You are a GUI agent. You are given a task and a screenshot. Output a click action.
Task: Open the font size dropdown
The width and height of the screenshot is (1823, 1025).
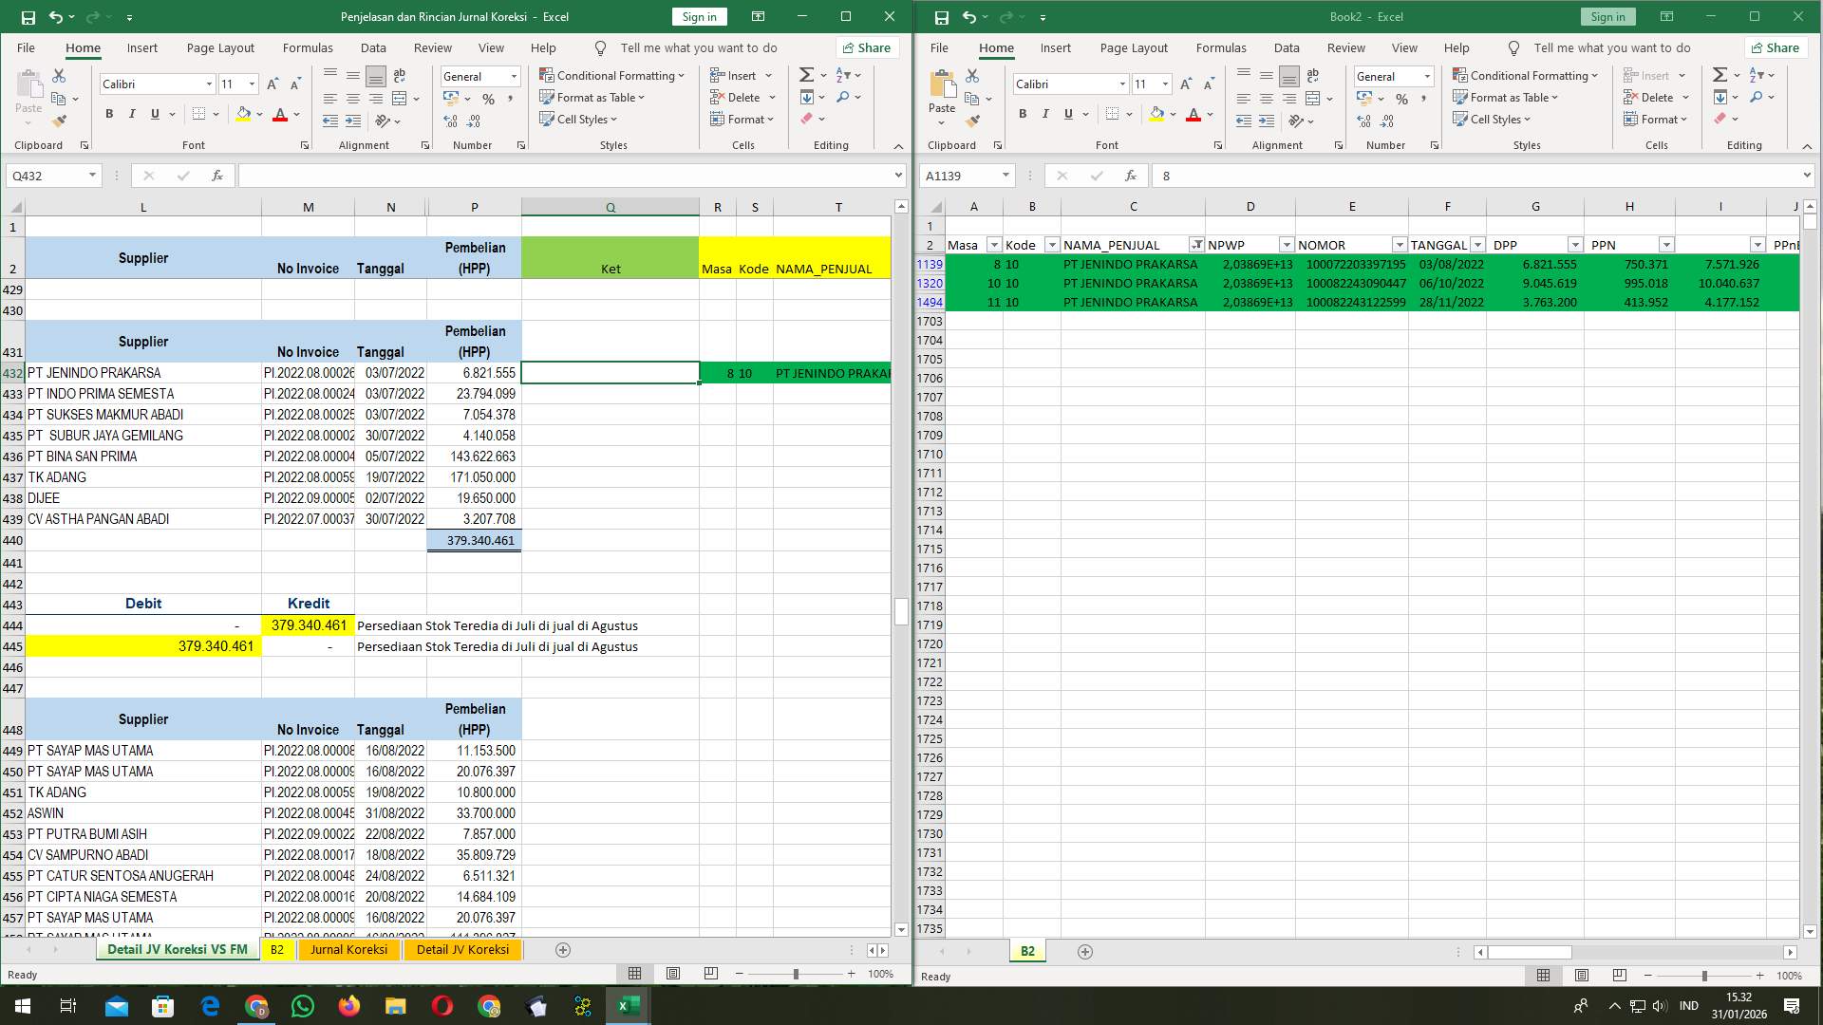click(250, 84)
